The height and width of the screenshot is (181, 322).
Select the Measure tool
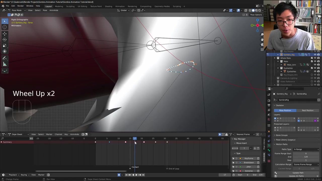[5, 64]
